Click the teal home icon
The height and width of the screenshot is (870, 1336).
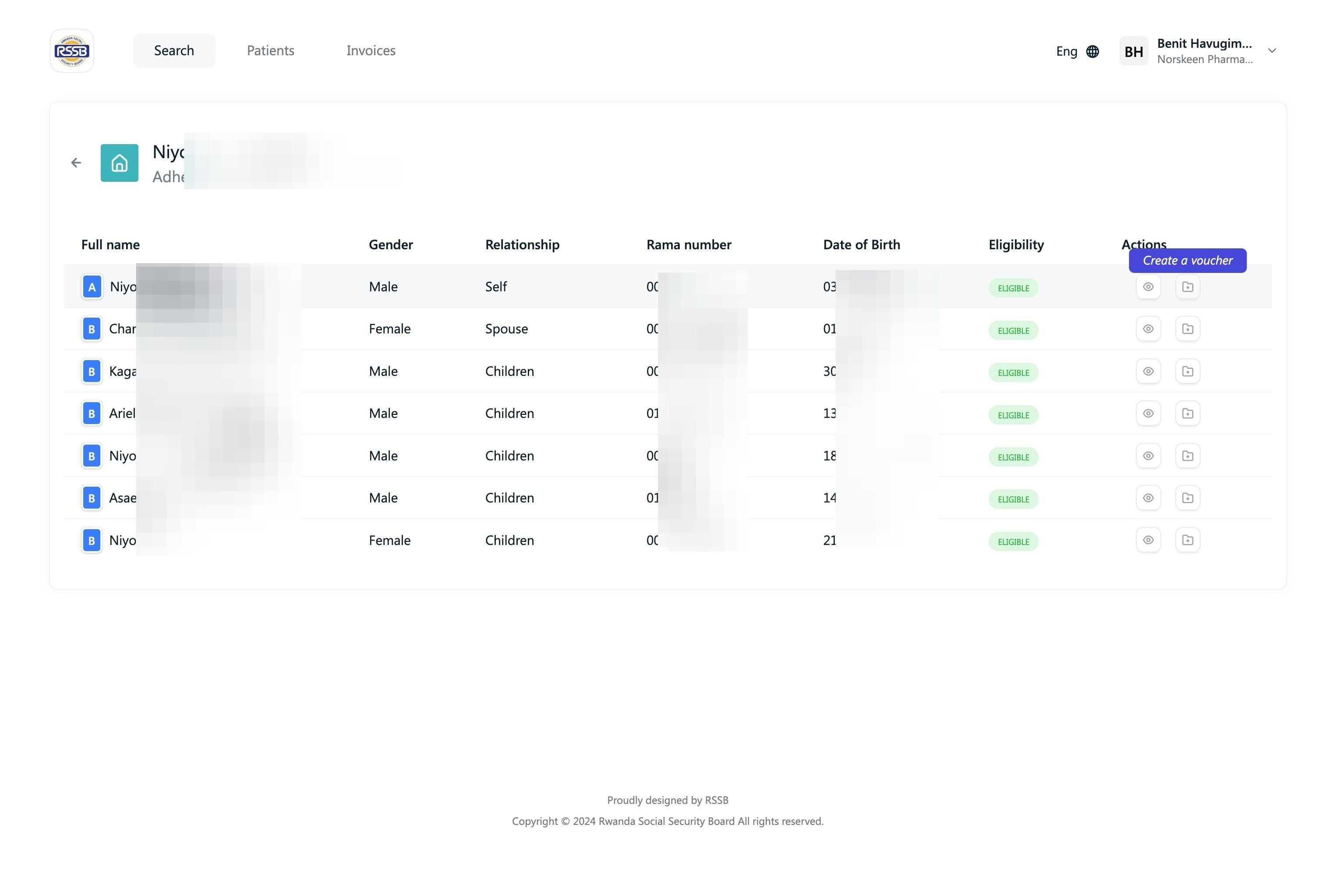tap(119, 163)
